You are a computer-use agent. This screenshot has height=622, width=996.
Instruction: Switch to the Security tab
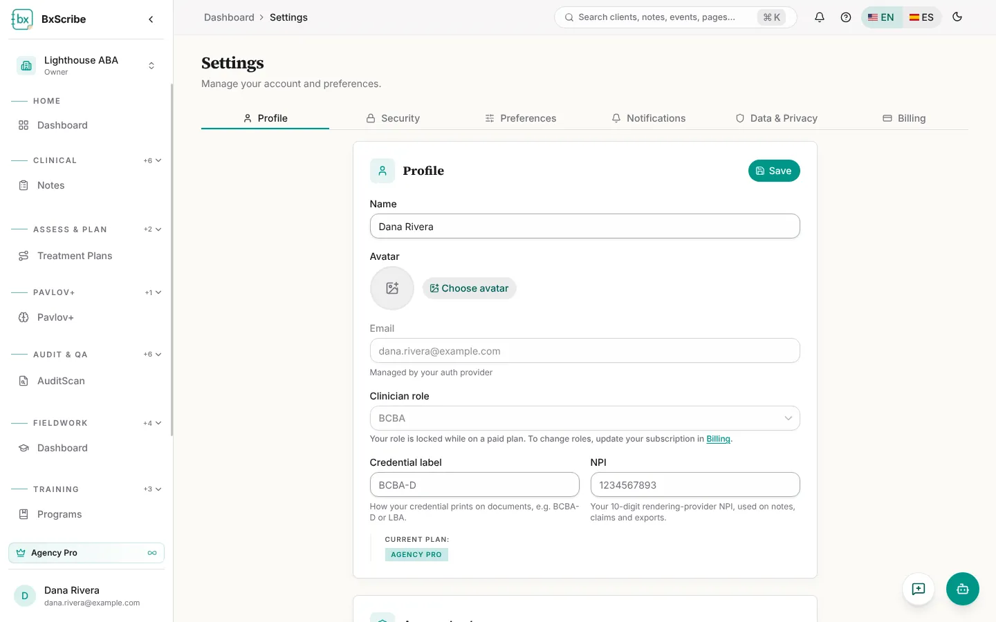393,118
